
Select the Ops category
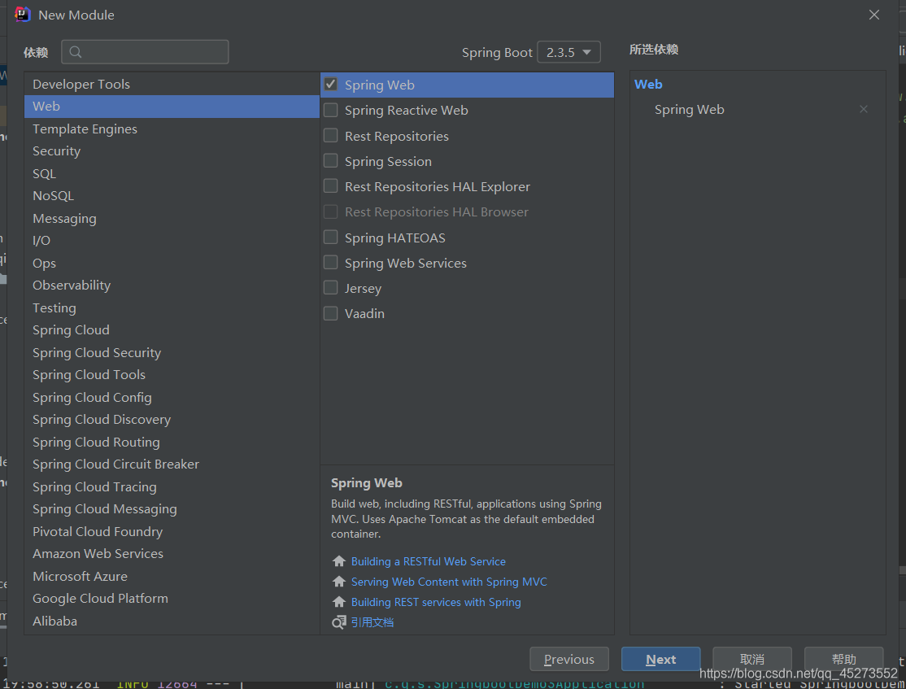172,263
